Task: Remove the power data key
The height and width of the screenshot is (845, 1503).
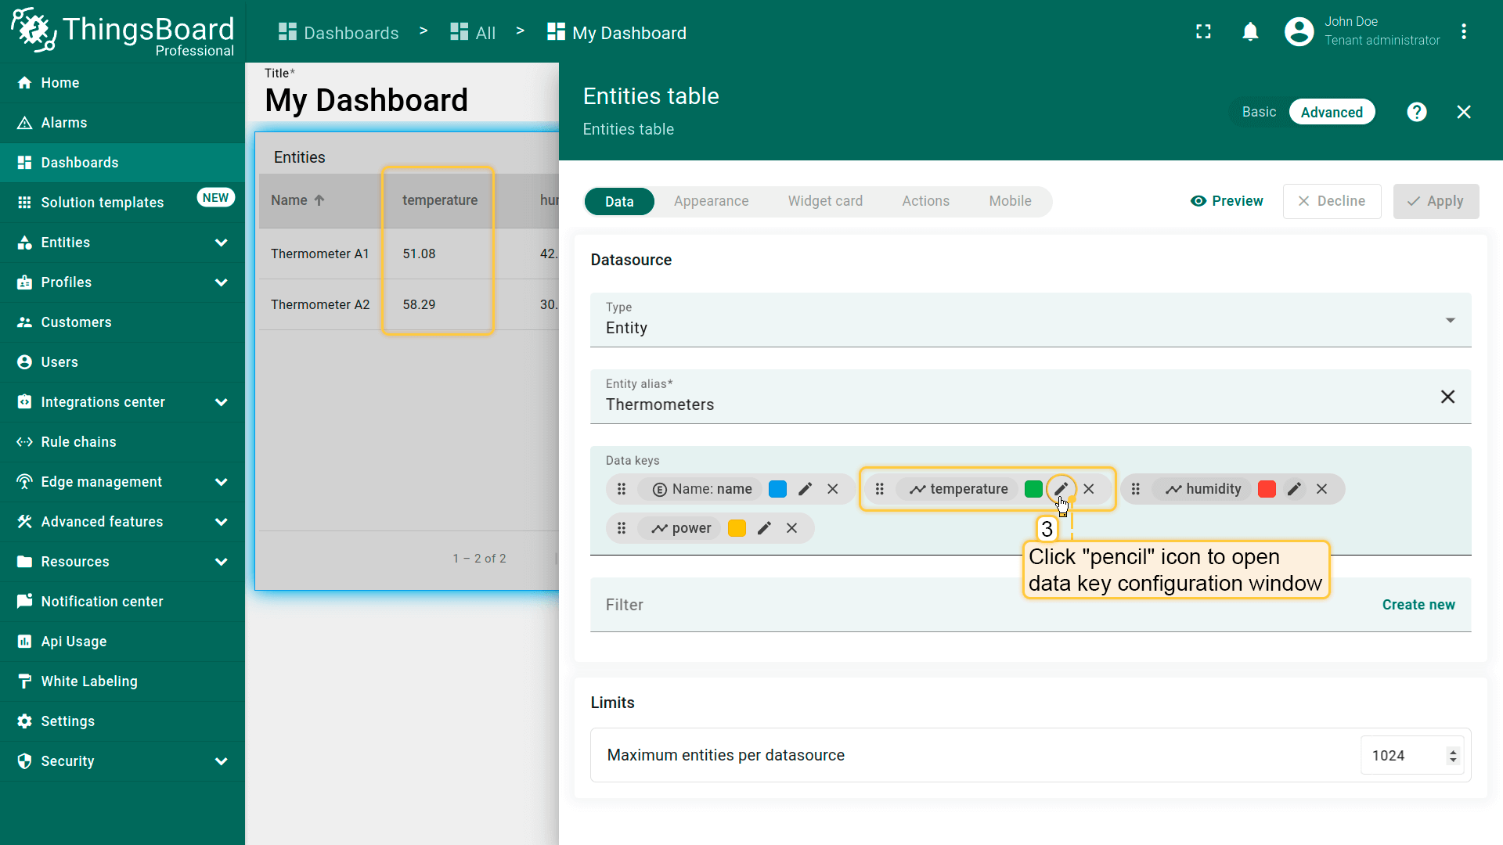Action: click(791, 528)
